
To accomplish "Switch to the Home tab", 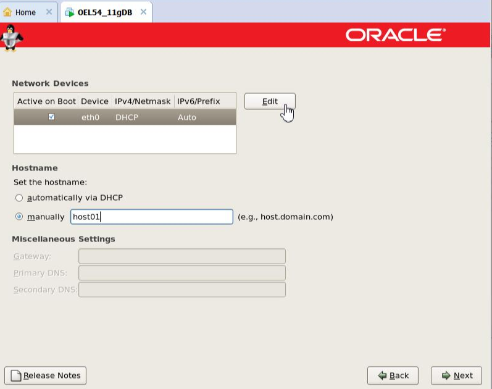I will 28,12.
